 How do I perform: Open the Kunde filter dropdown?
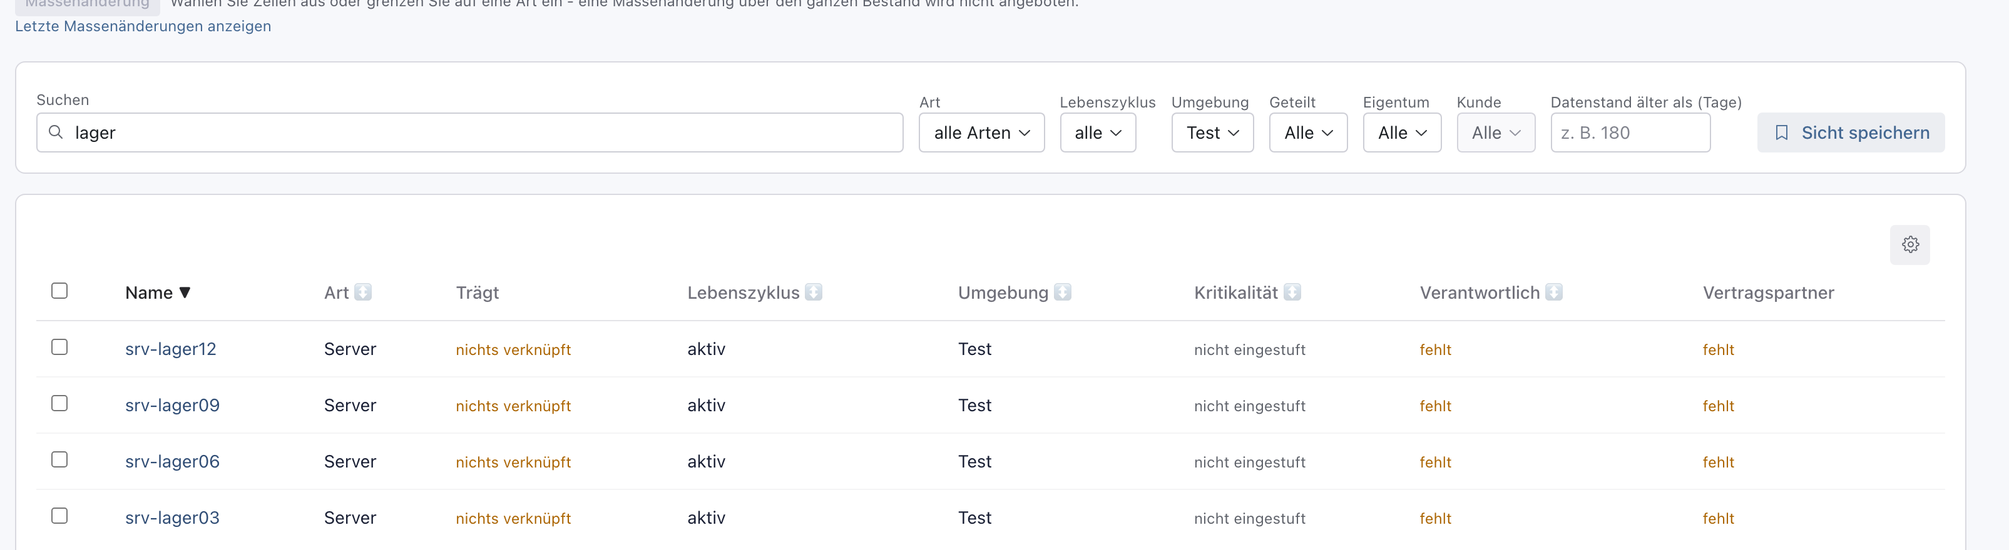(x=1496, y=132)
